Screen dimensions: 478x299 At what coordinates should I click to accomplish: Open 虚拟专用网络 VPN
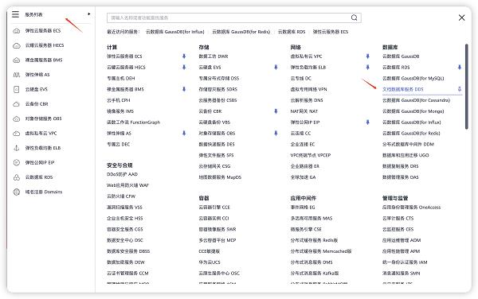point(309,89)
